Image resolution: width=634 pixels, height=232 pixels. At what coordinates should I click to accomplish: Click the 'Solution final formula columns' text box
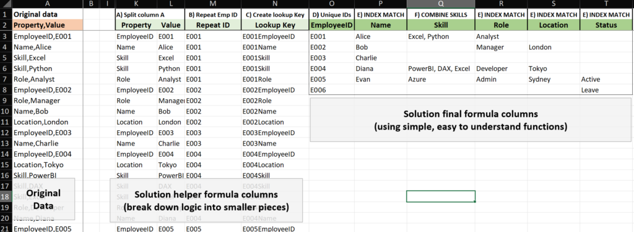click(471, 120)
